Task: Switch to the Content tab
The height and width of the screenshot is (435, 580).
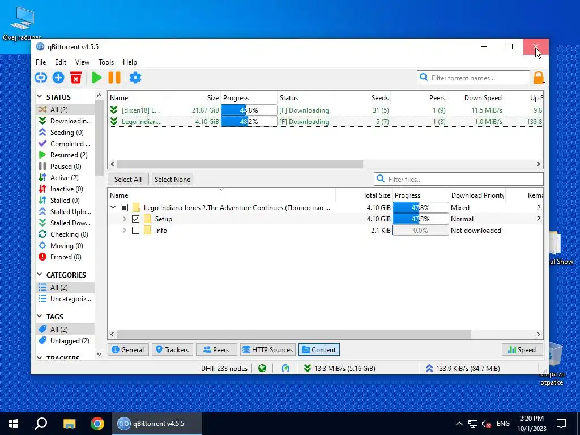Action: 319,349
